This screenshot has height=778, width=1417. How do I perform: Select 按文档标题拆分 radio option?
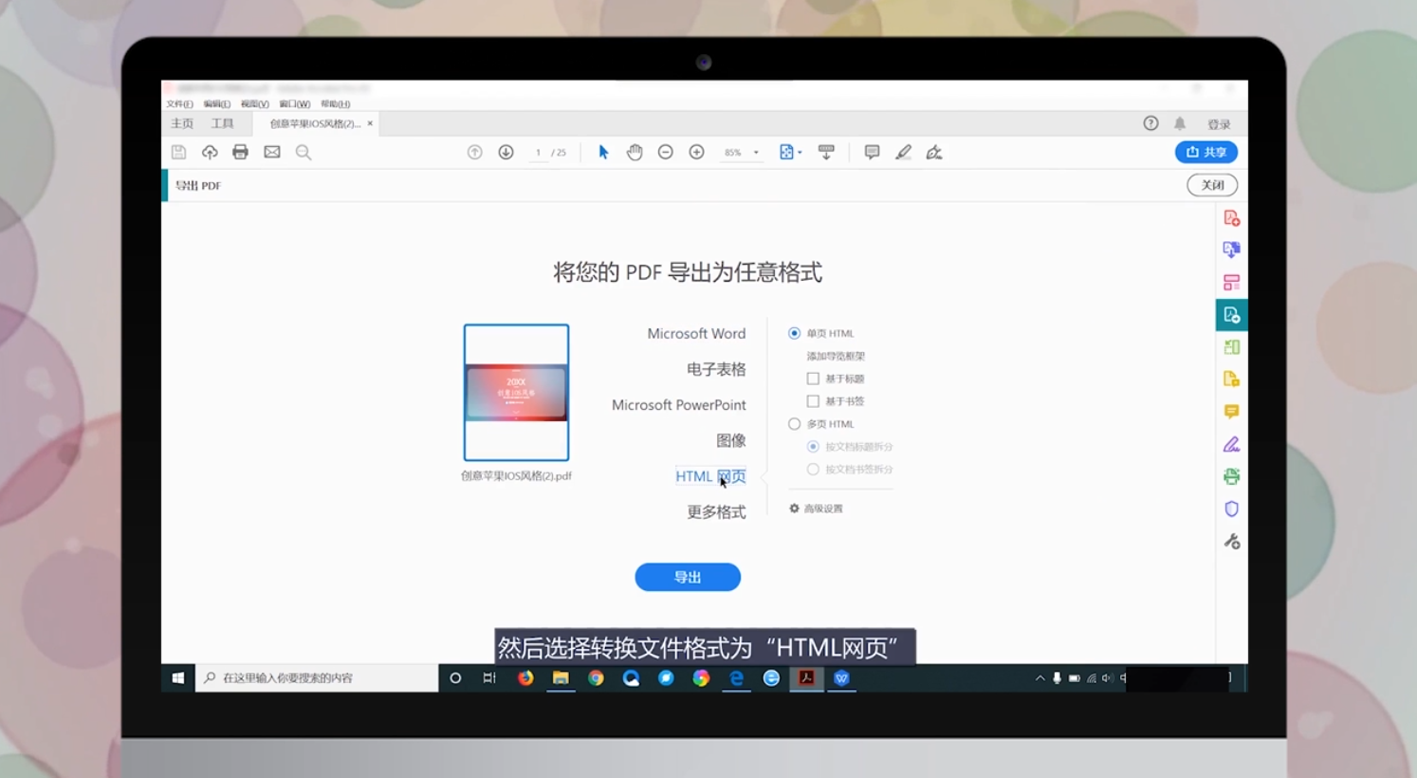[x=813, y=446]
